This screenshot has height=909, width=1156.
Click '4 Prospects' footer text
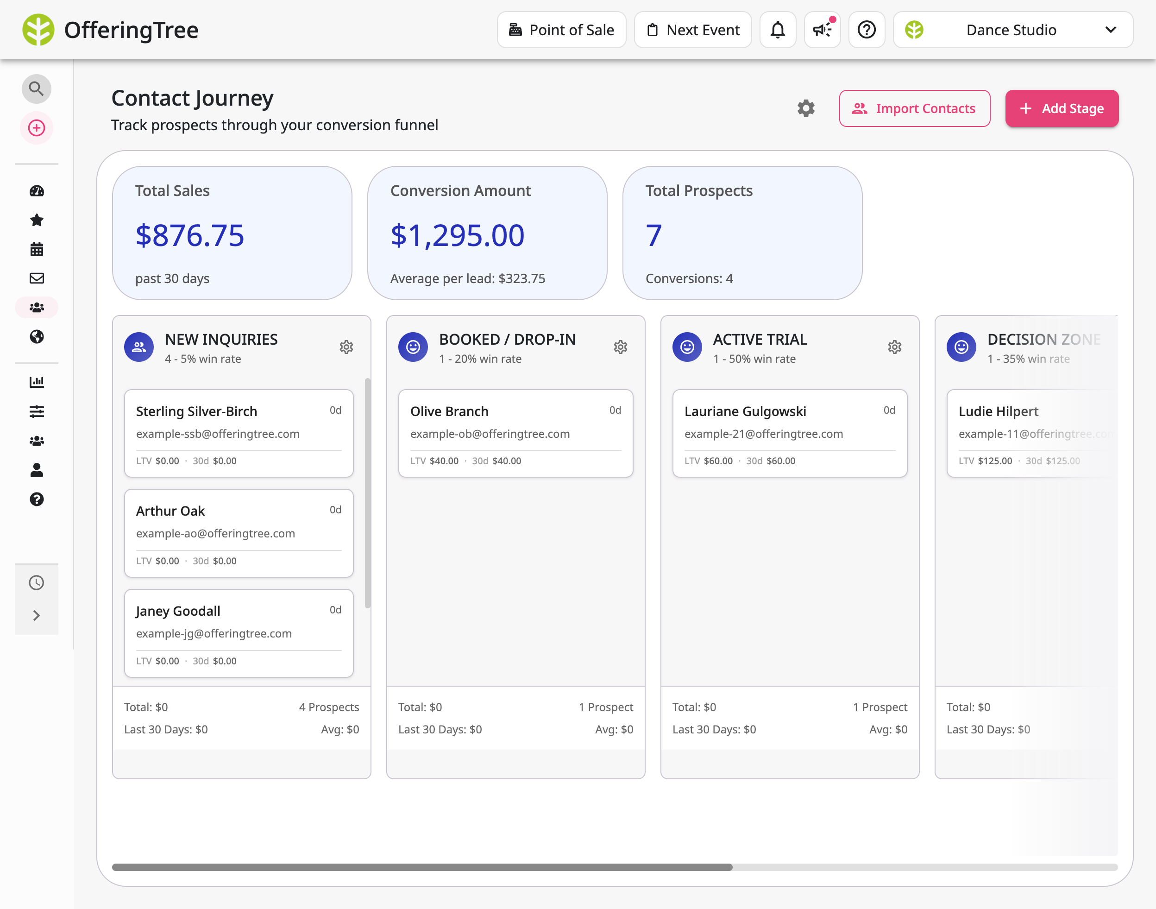[x=329, y=707]
